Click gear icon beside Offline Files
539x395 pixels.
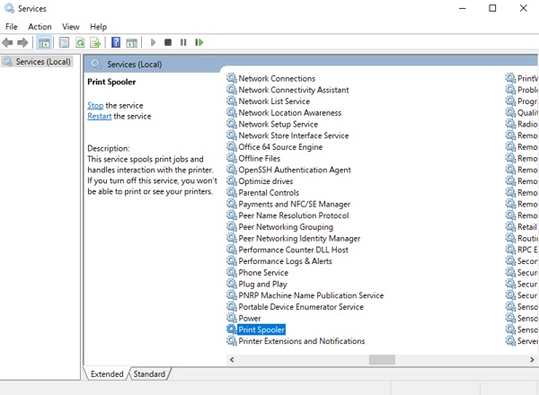click(232, 158)
